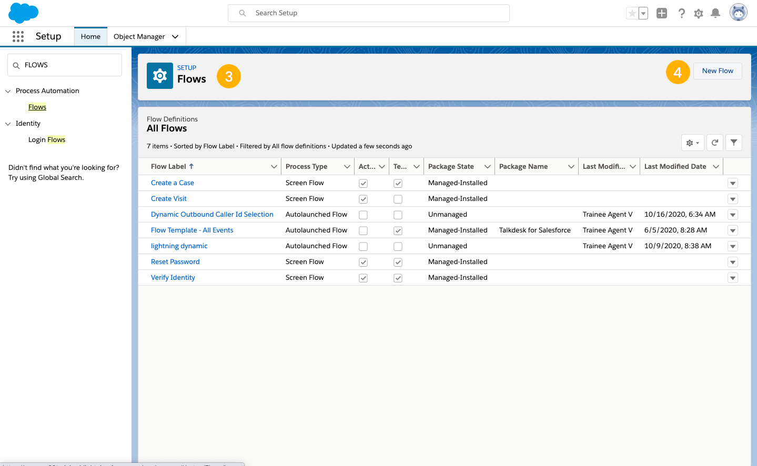Open the list view filters icon
Screen dimensions: 757x466
(x=733, y=142)
